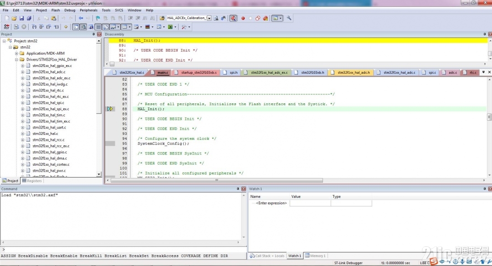Run to cursor line icon
This screenshot has height=266, width=492.
click(x=56, y=27)
